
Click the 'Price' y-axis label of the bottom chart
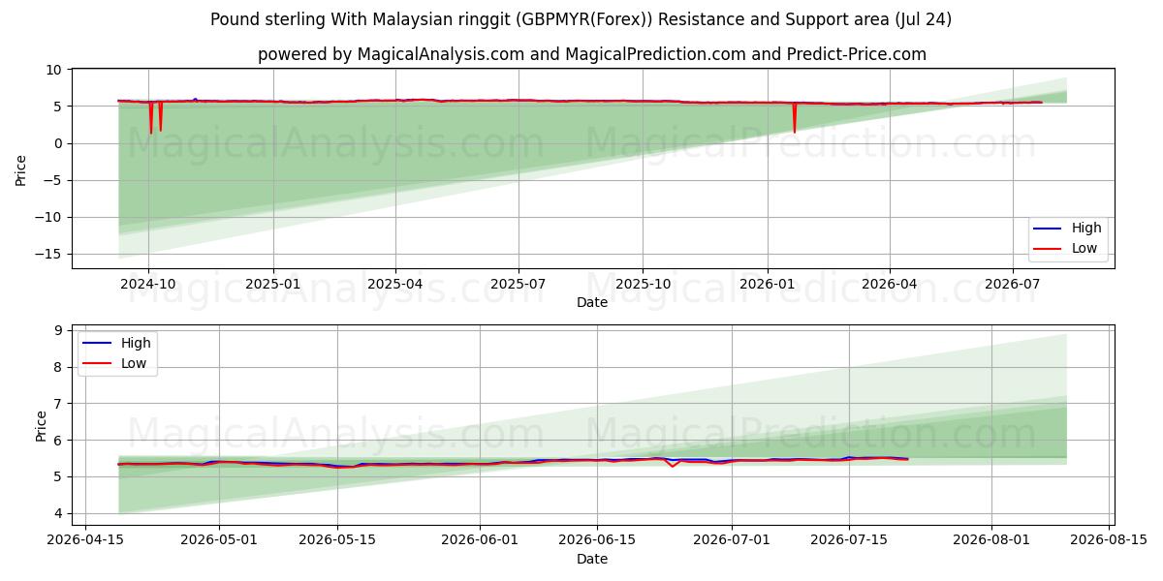[42, 425]
